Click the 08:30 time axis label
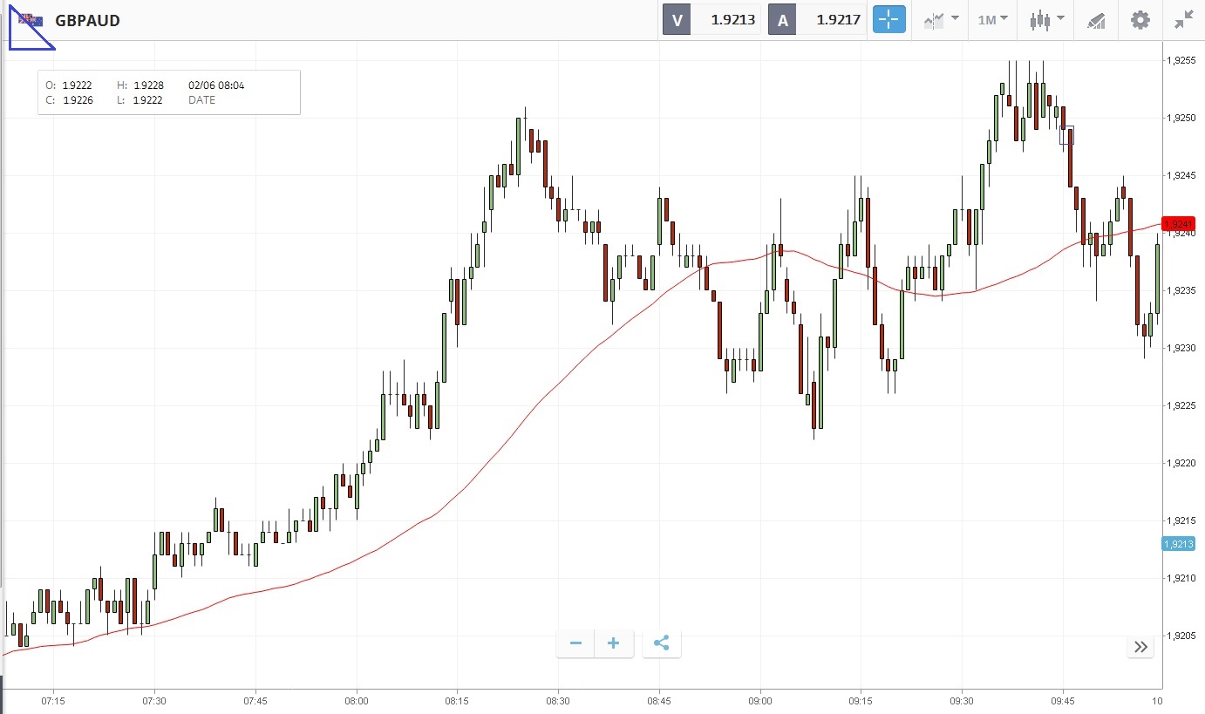1205x714 pixels. click(558, 700)
